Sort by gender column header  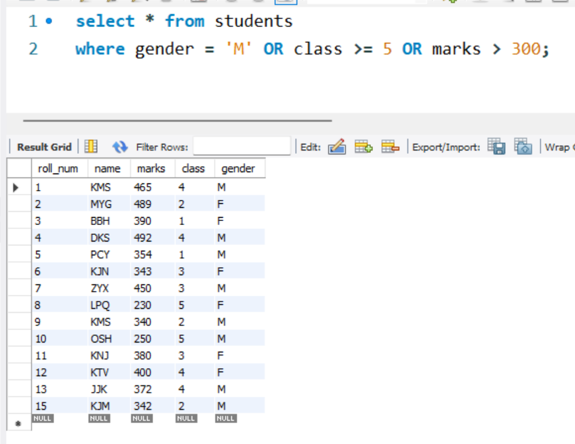click(238, 168)
